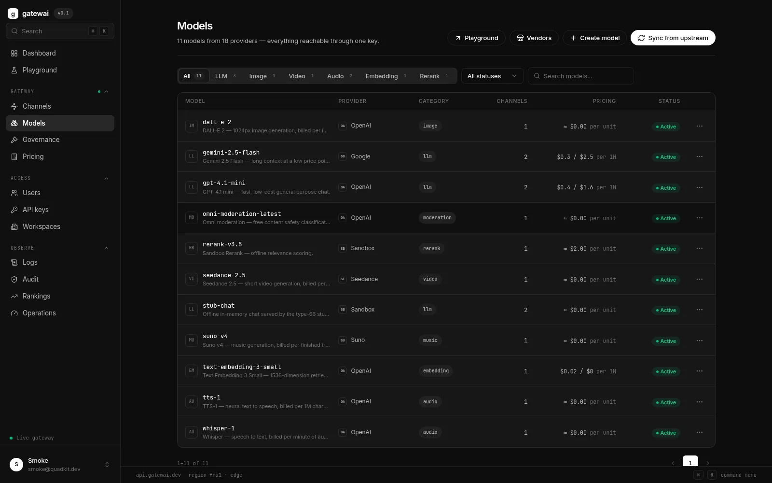
Task: Open API keys page
Action: coord(60,210)
